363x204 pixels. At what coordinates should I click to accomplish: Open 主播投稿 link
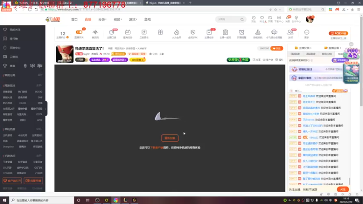[303, 48]
